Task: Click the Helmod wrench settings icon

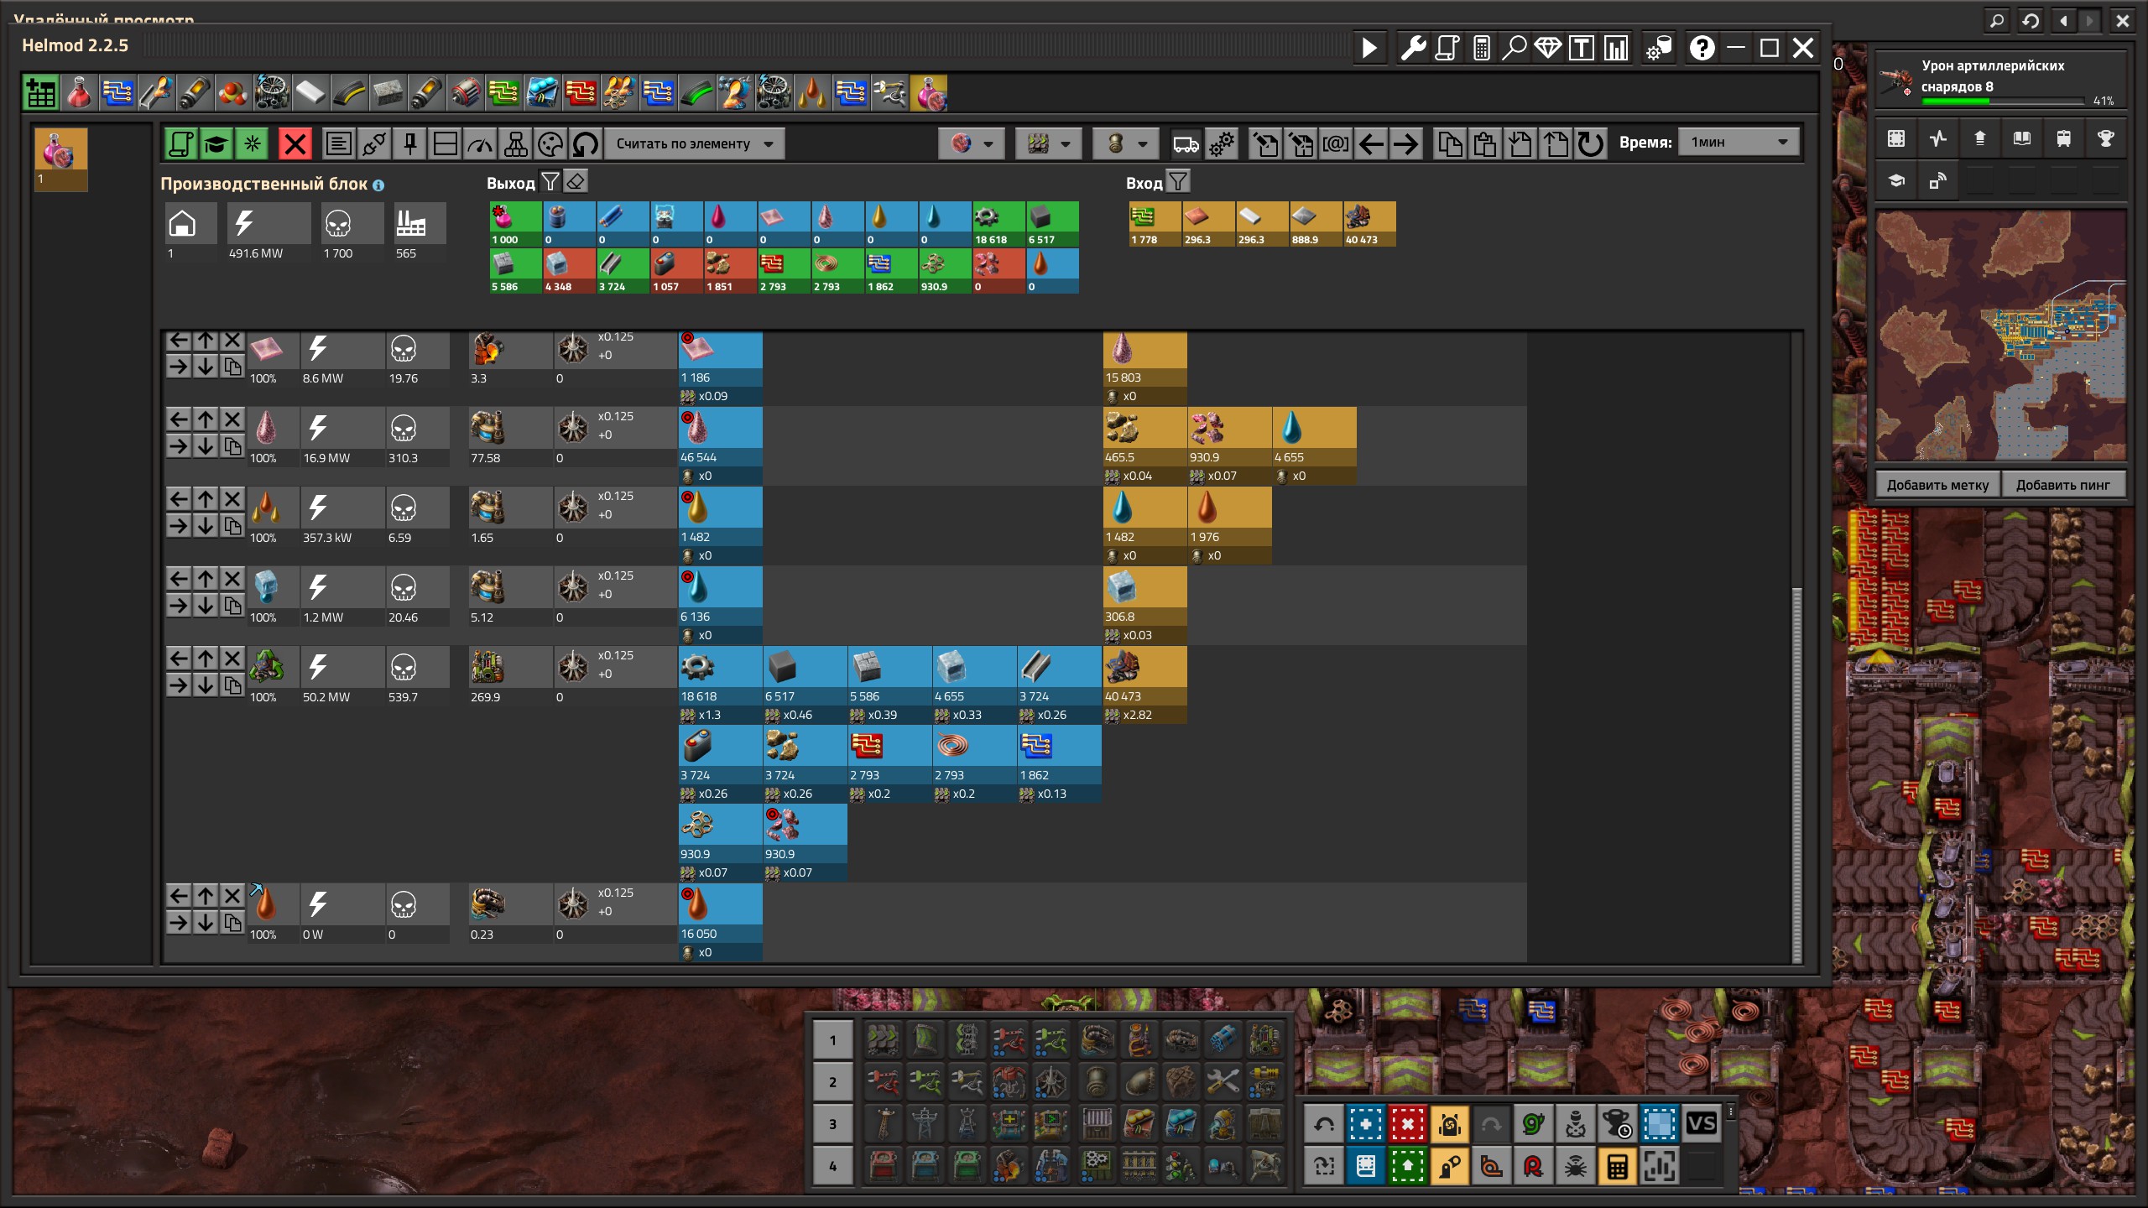Action: tap(1413, 49)
